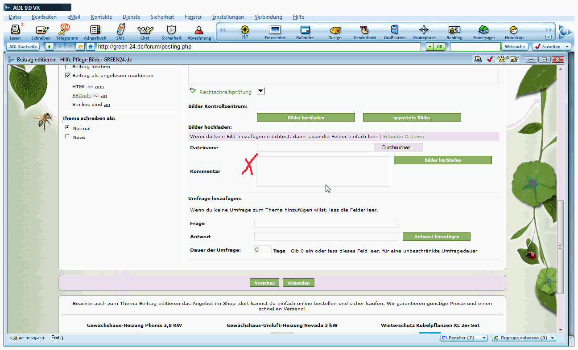Viewport: 578px width, 350px height.
Task: Open the AIM Telegramm icon
Action: point(66,31)
